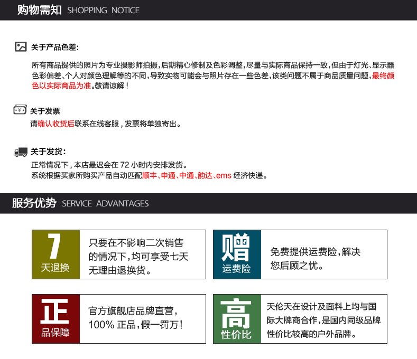The image size is (417, 359).
Task: Click the green 高 性价比 badge
Action: coord(237,318)
